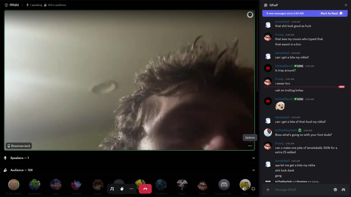Click the Audience people icon
Viewport: 351px width, 197px height.
pyautogui.click(x=5, y=170)
